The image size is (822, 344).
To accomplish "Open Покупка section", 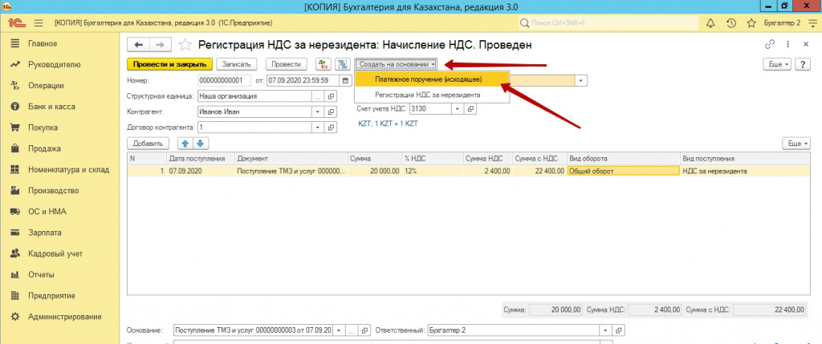I will pyautogui.click(x=43, y=127).
